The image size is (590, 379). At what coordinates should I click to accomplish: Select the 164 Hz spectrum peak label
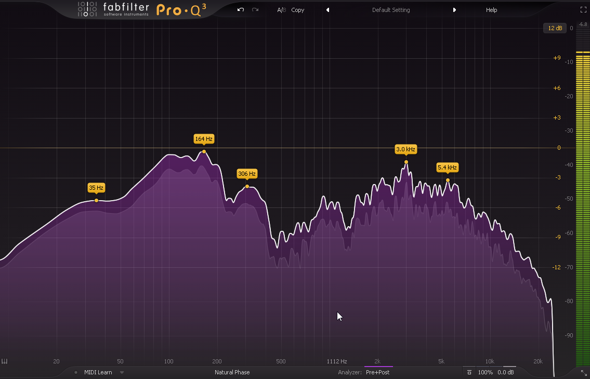pos(204,139)
